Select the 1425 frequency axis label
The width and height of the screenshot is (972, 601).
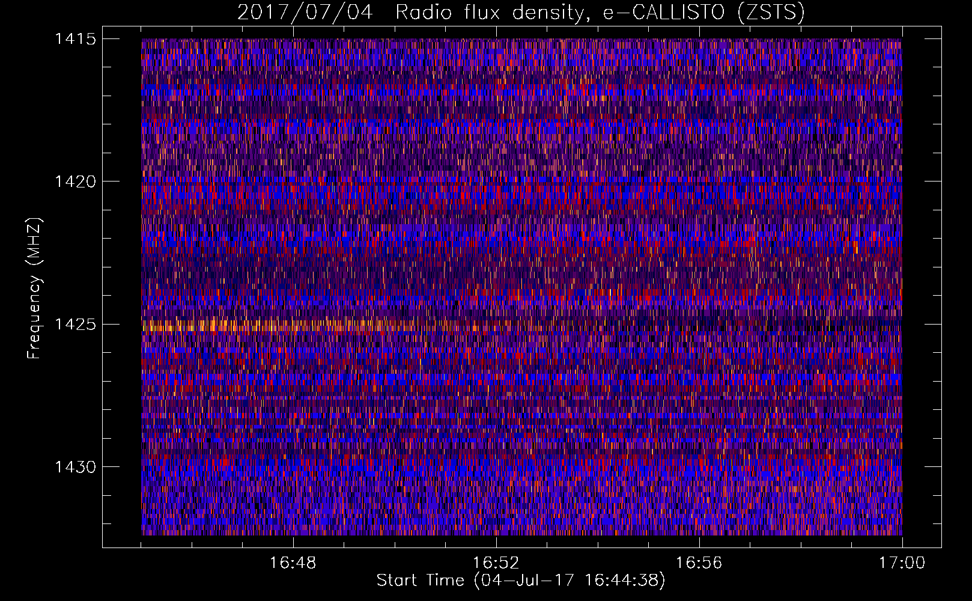click(x=75, y=325)
